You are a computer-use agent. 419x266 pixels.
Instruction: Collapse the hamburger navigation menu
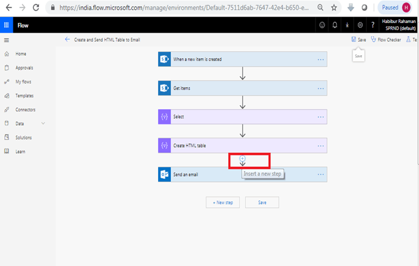[7, 41]
